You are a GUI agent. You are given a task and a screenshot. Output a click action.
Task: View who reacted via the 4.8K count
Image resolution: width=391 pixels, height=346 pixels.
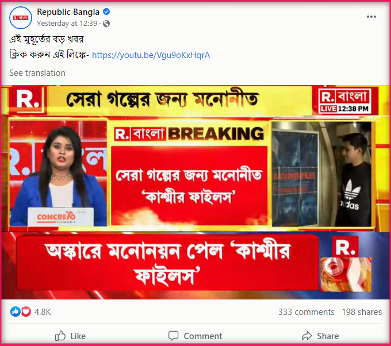[x=43, y=312]
